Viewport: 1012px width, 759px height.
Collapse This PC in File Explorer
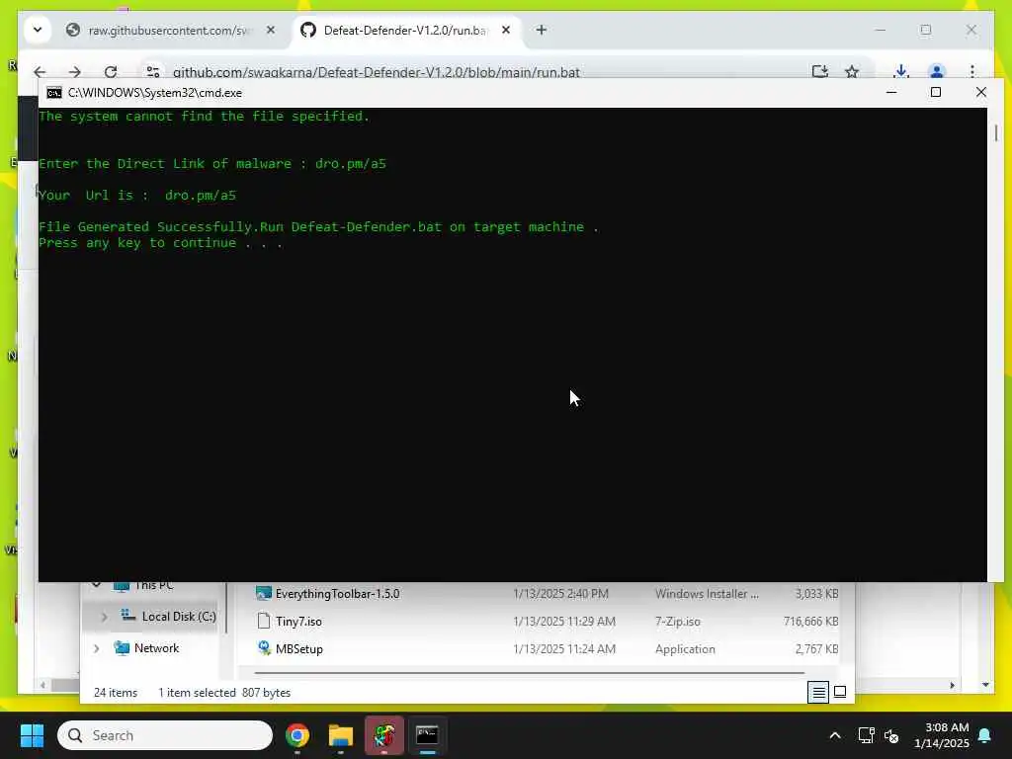click(x=97, y=585)
